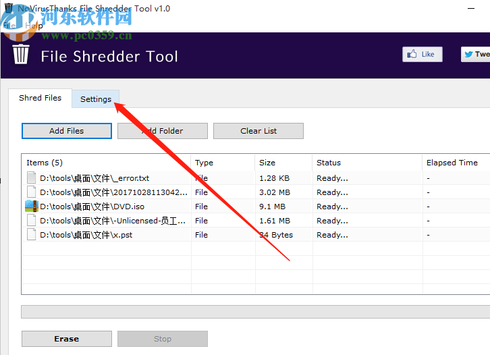Click the Unlicensed file row icon
The width and height of the screenshot is (490, 355).
(31, 220)
